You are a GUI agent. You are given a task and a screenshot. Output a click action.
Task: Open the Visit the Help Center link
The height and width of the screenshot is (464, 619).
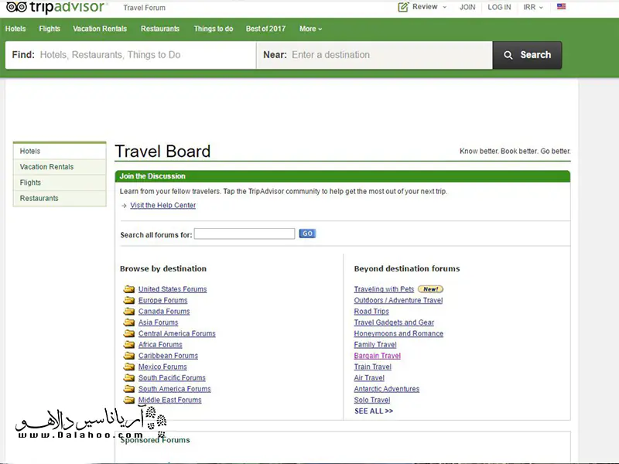coord(163,205)
